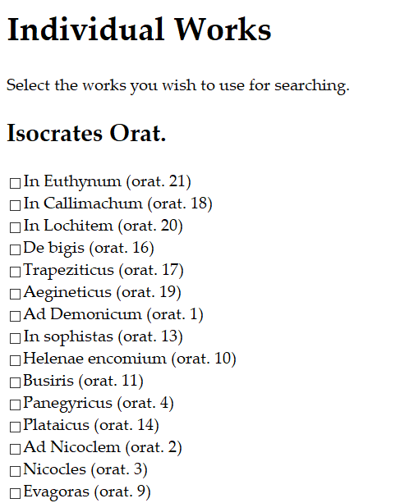Screen dimensions: 414x503
Task: Tick the In Lochitem (orat. 20) checkbox
Action: pyautogui.click(x=15, y=227)
